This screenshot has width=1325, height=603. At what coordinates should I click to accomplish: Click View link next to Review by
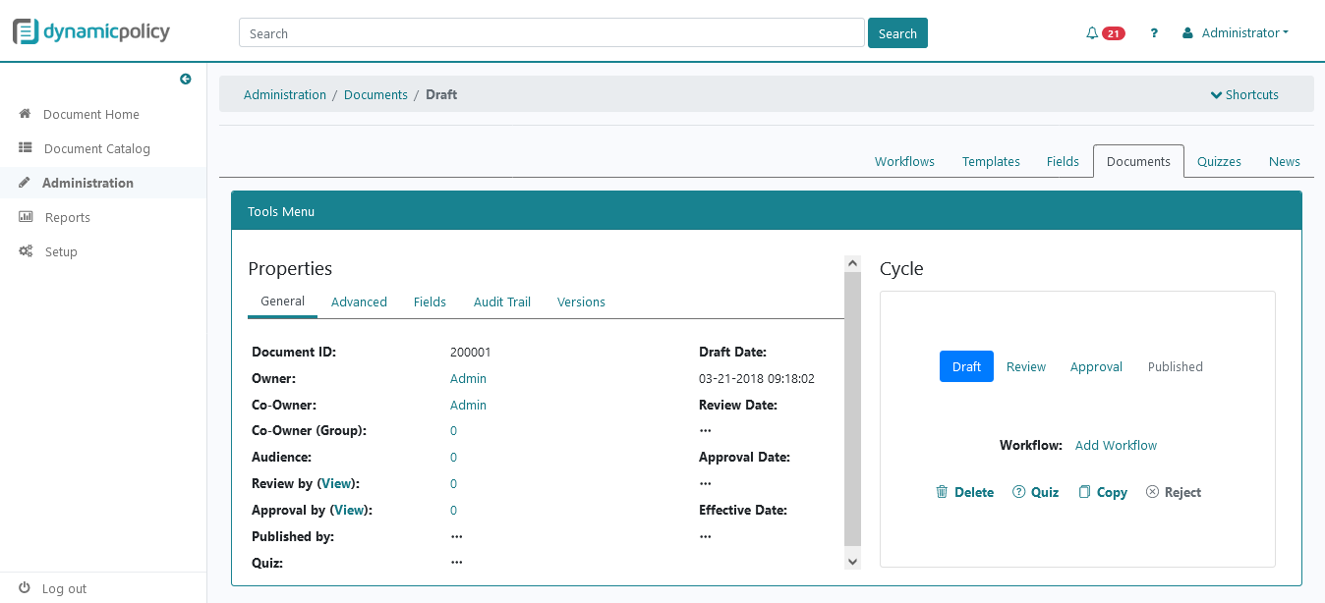coord(336,484)
